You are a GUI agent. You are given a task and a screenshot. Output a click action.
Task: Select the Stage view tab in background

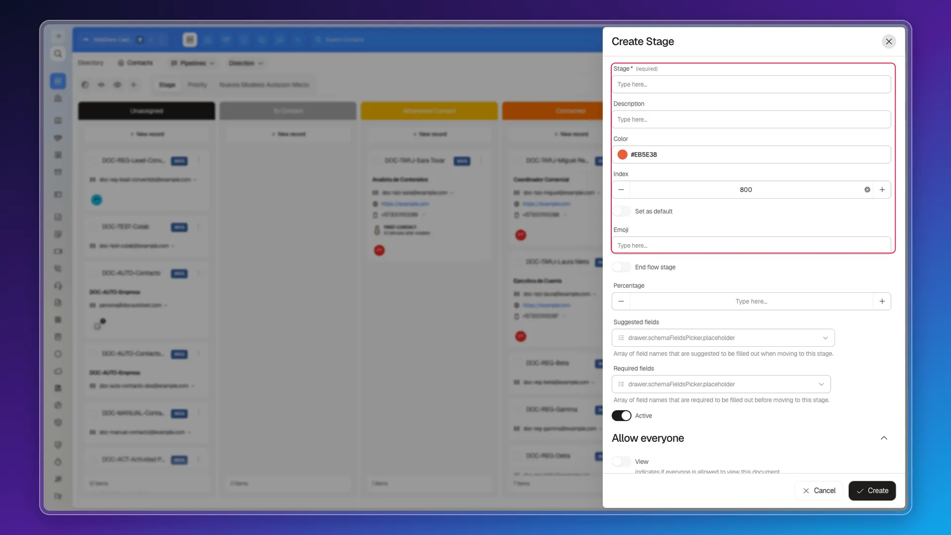pyautogui.click(x=167, y=85)
